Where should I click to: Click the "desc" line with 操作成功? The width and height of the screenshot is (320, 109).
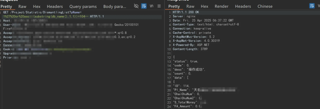(189, 70)
